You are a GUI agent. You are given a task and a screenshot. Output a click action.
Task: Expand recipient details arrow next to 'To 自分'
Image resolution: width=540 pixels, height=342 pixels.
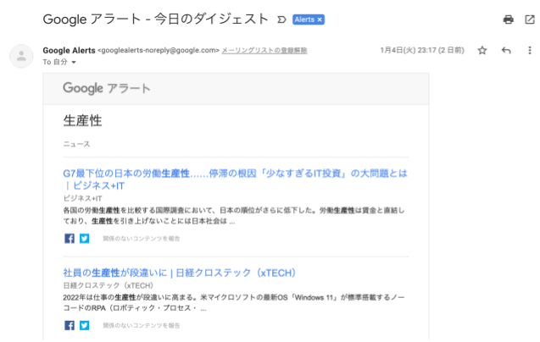pos(74,63)
